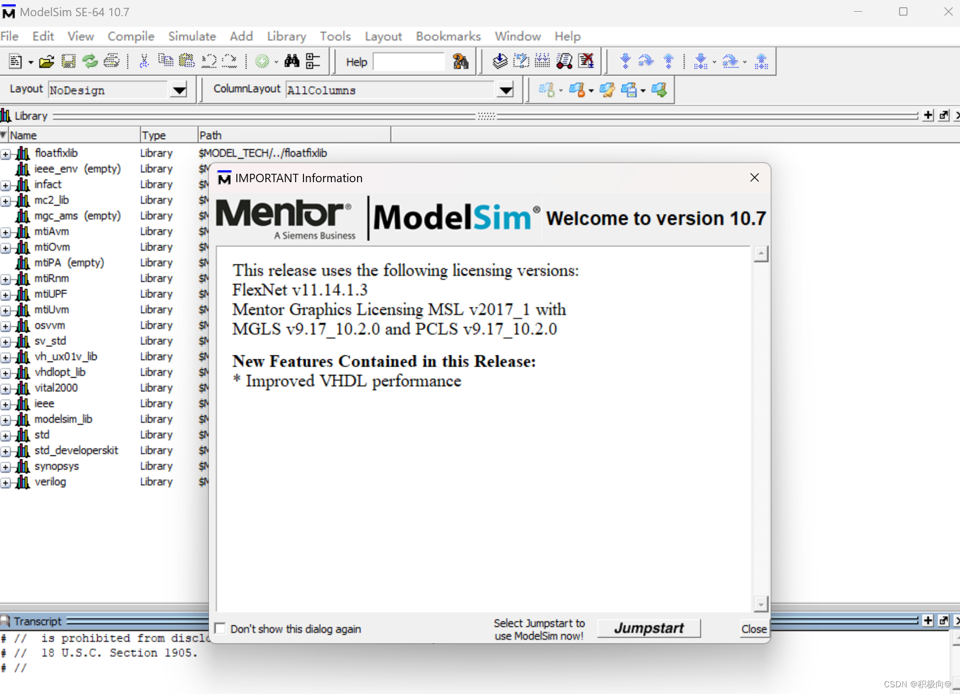Open the Tools menu
The height and width of the screenshot is (694, 960).
(x=335, y=36)
